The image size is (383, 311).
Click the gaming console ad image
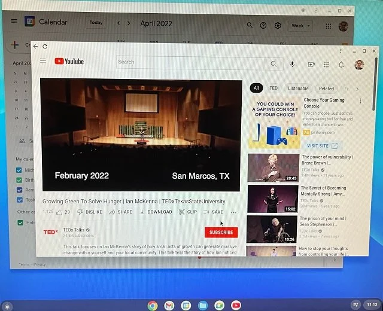pyautogui.click(x=275, y=123)
